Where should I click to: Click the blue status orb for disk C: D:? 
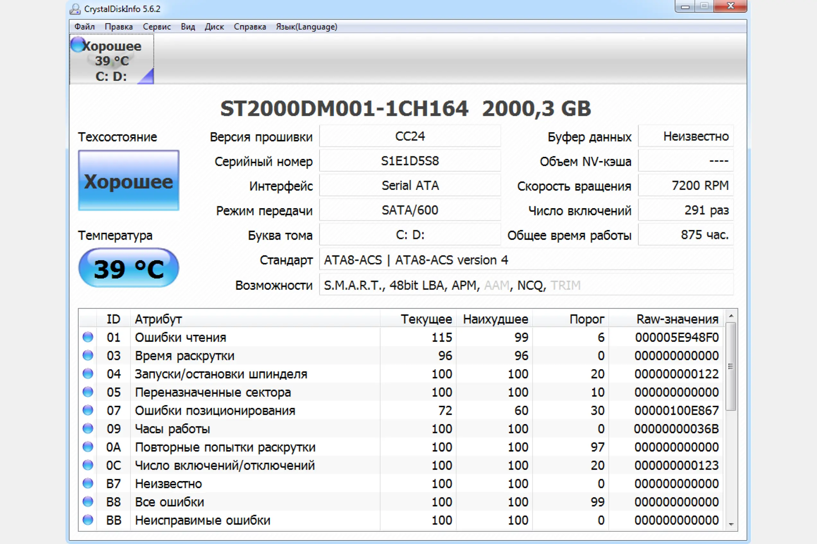(x=77, y=44)
